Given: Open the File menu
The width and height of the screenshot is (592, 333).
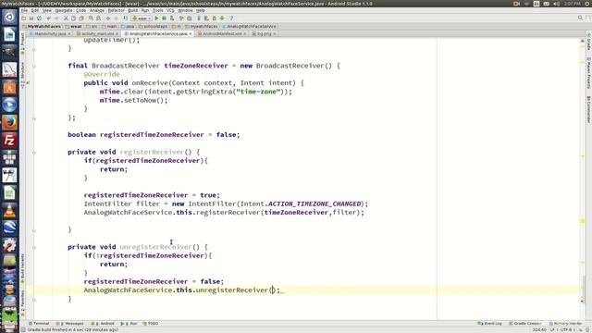Looking at the screenshot, I should [25, 10].
